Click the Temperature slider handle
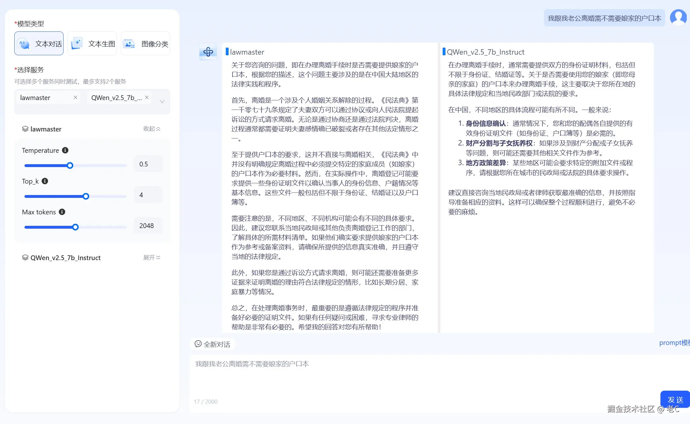Screen dimensions: 690x424 pos(70,165)
